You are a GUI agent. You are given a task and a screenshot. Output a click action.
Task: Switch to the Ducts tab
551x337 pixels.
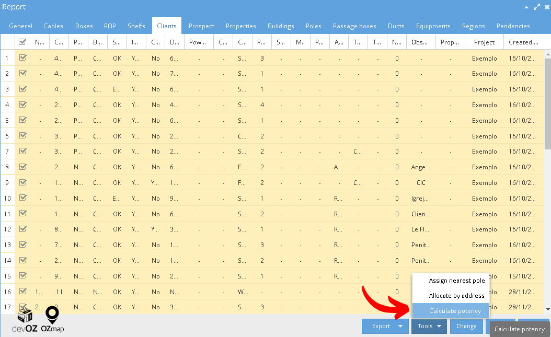(396, 26)
